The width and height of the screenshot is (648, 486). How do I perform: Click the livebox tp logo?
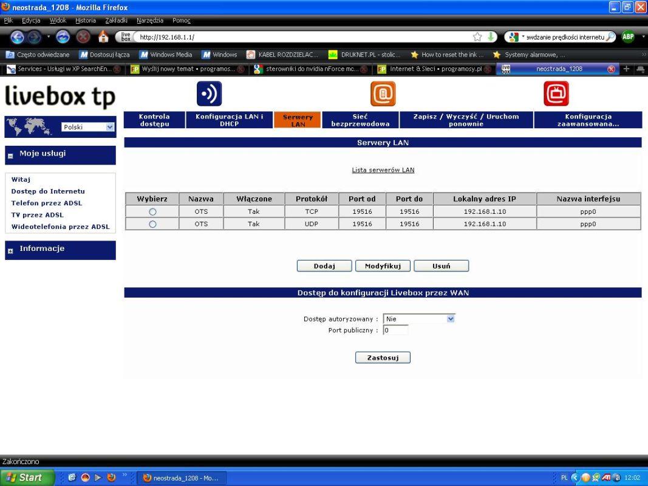tap(60, 97)
